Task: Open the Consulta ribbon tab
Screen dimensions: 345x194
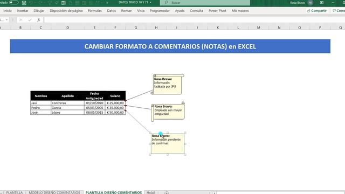Action: pyautogui.click(x=196, y=11)
